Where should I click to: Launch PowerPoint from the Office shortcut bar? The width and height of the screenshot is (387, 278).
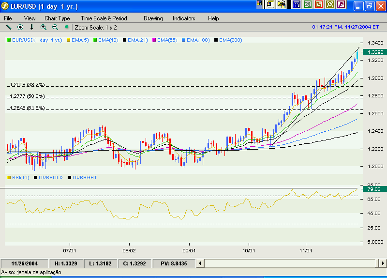click(x=319, y=5)
